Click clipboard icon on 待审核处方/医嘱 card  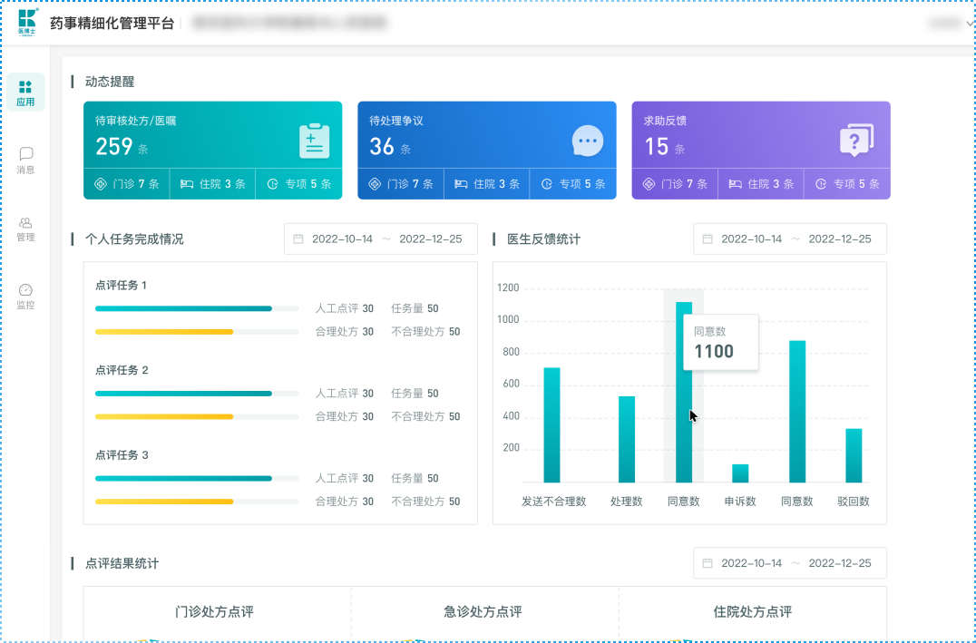coord(315,141)
